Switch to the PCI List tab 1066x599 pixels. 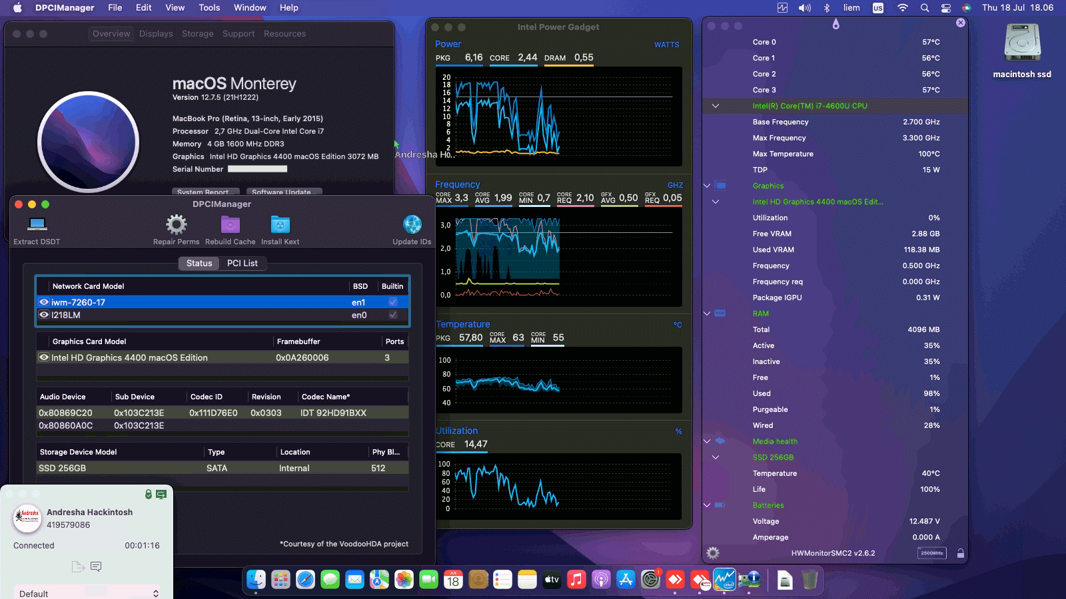point(242,263)
